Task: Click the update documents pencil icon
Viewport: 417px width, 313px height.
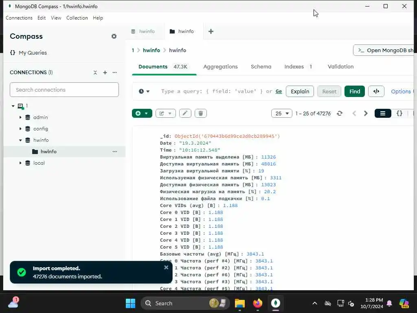Action: [185, 113]
